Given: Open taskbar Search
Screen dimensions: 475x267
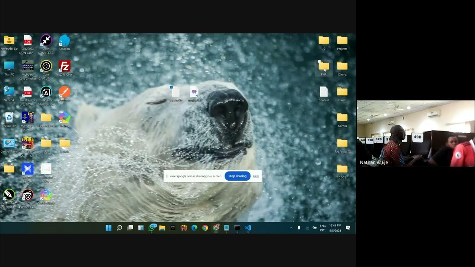Looking at the screenshot, I should pos(119,228).
